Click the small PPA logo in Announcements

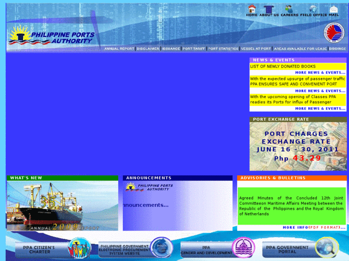(x=149, y=187)
